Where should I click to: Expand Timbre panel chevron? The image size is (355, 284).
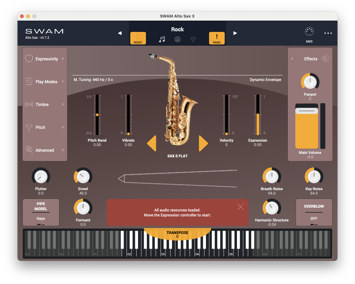[63, 104]
